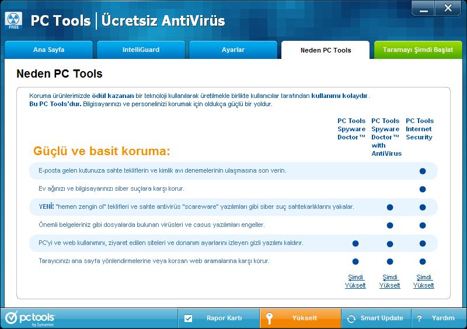The image size is (467, 329).
Task: Click the AntiVirus column dot in Tarayıcınızı row
Action: pyautogui.click(x=389, y=262)
